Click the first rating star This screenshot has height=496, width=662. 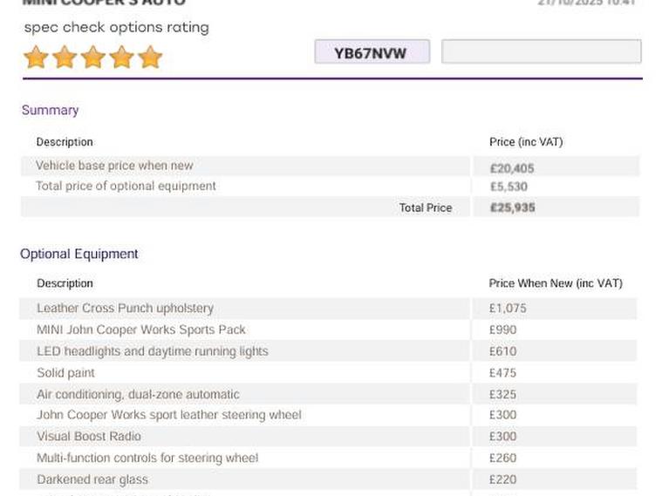(x=36, y=58)
